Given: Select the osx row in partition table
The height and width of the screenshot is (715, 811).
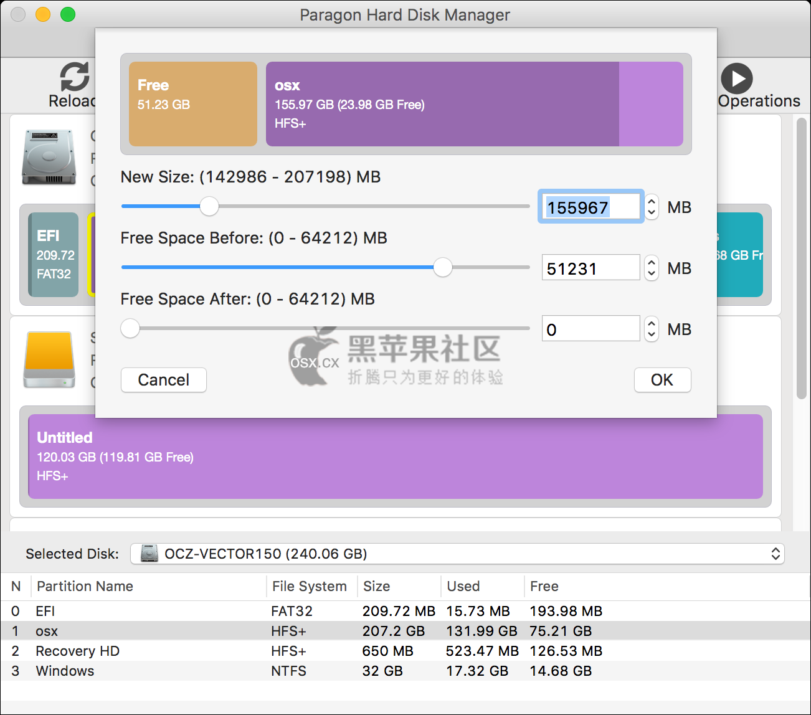Looking at the screenshot, I should coord(405,631).
